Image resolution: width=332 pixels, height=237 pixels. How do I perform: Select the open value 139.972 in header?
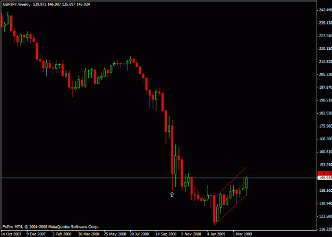[x=40, y=4]
